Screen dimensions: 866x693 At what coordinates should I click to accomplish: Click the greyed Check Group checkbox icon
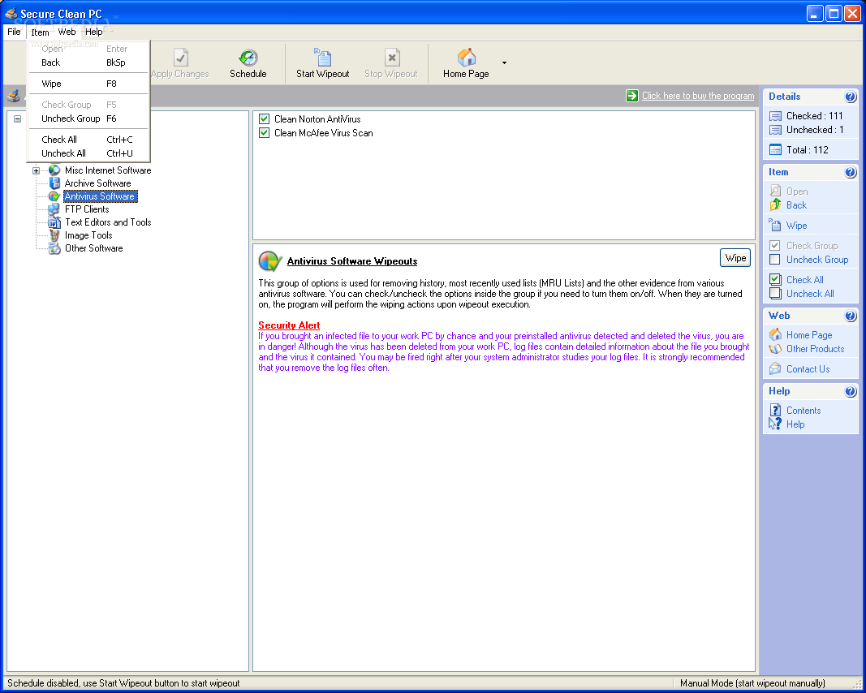pyautogui.click(x=775, y=246)
